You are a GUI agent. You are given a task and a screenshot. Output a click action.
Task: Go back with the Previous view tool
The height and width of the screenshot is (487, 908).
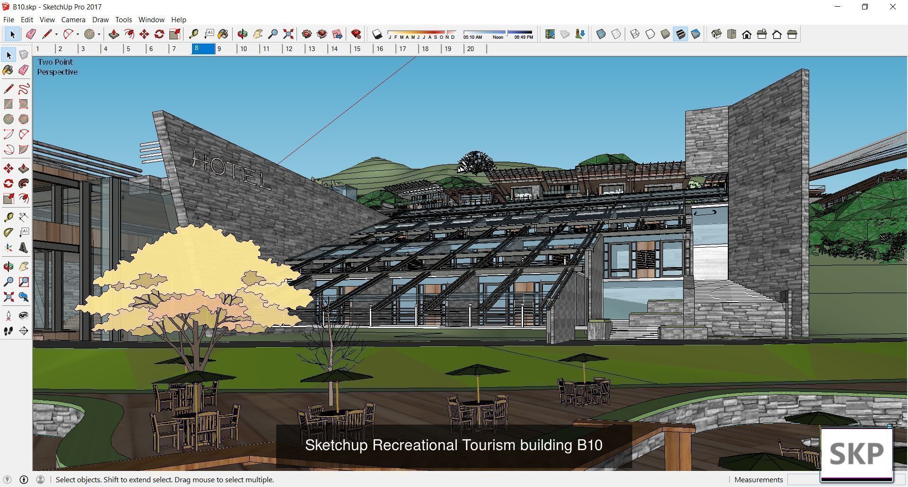pyautogui.click(x=24, y=297)
